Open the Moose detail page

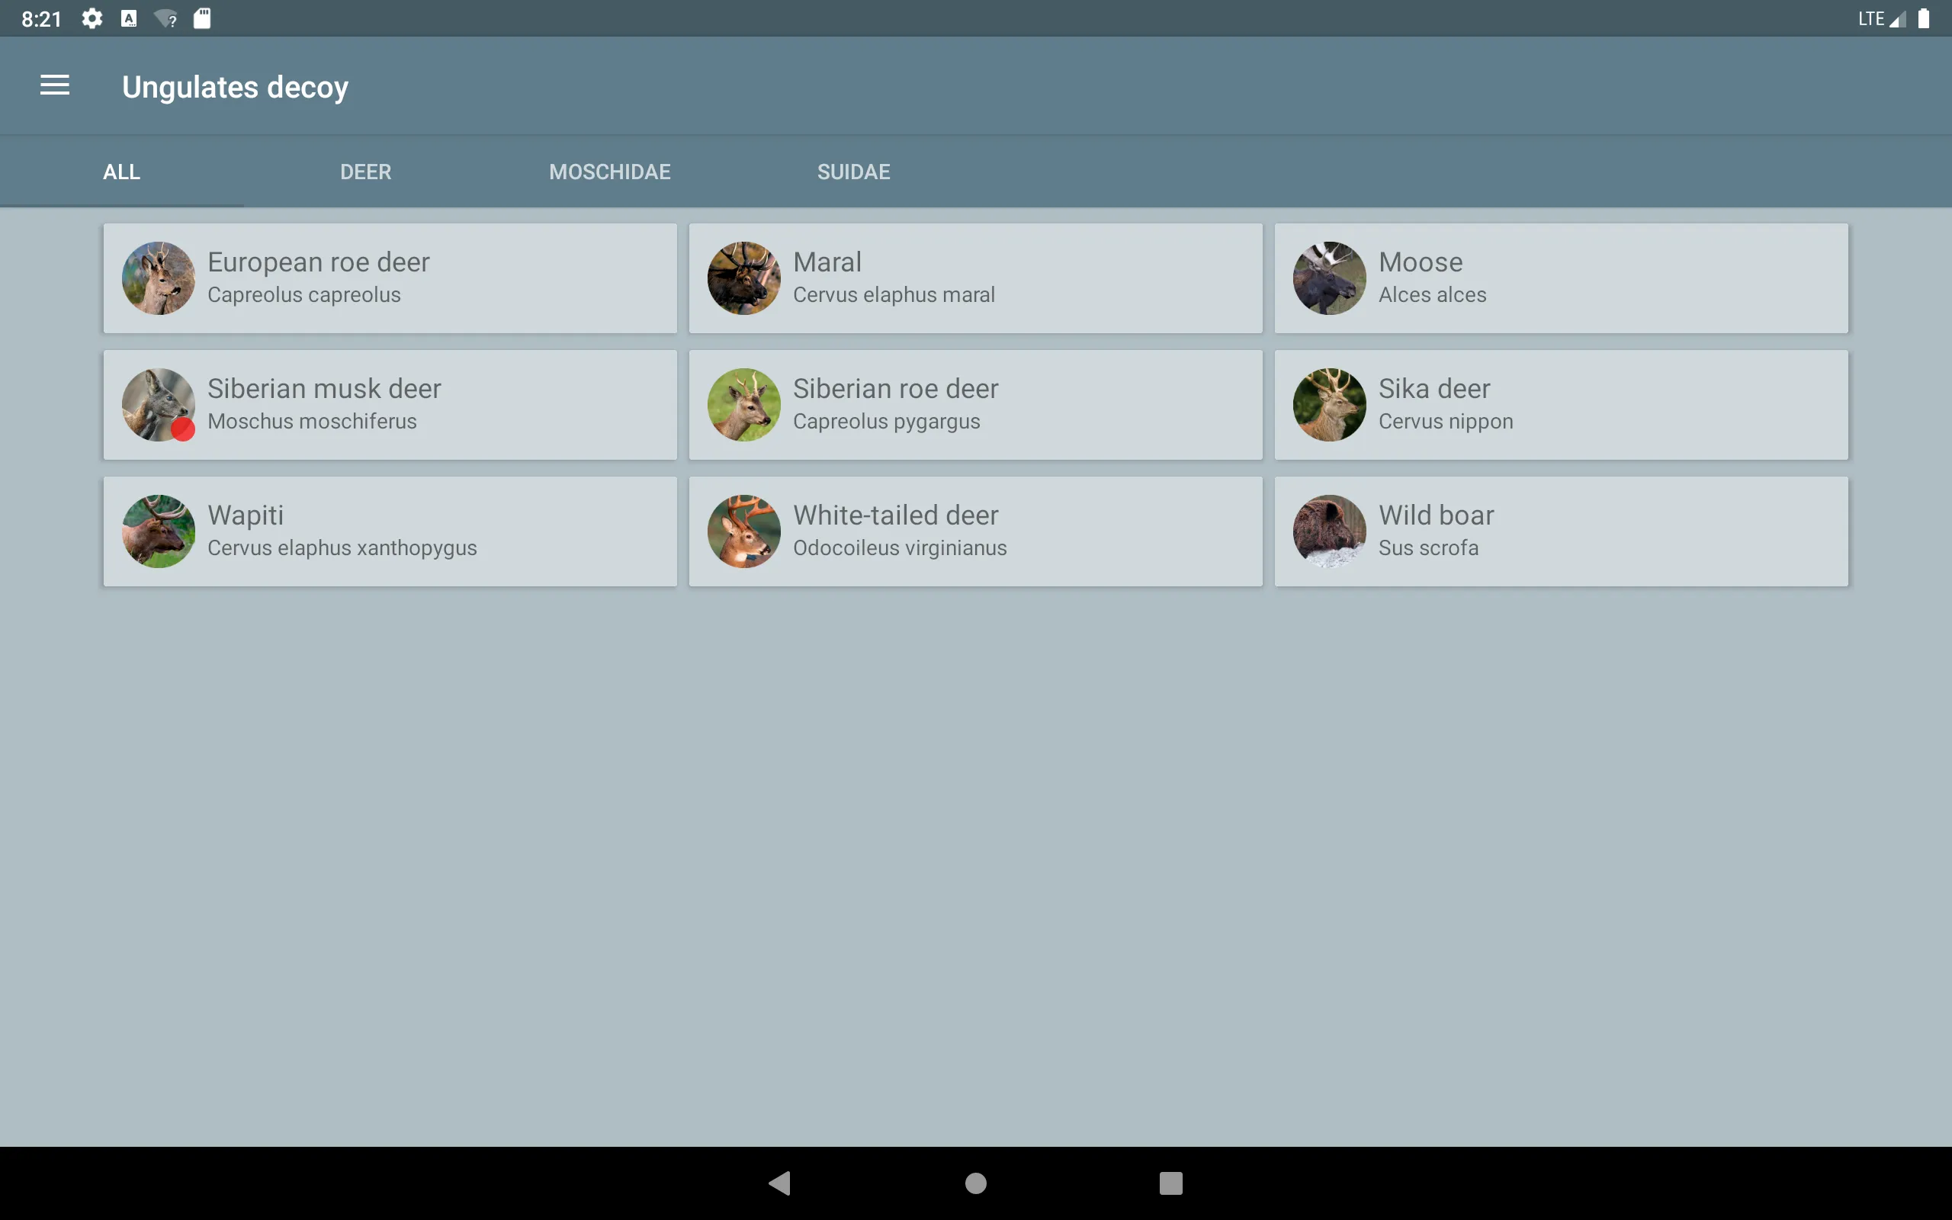[1560, 277]
